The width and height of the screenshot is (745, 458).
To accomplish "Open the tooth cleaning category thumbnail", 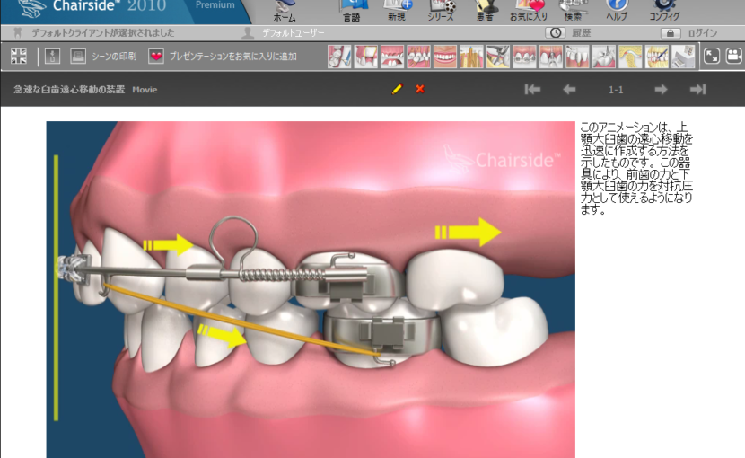I will point(339,57).
